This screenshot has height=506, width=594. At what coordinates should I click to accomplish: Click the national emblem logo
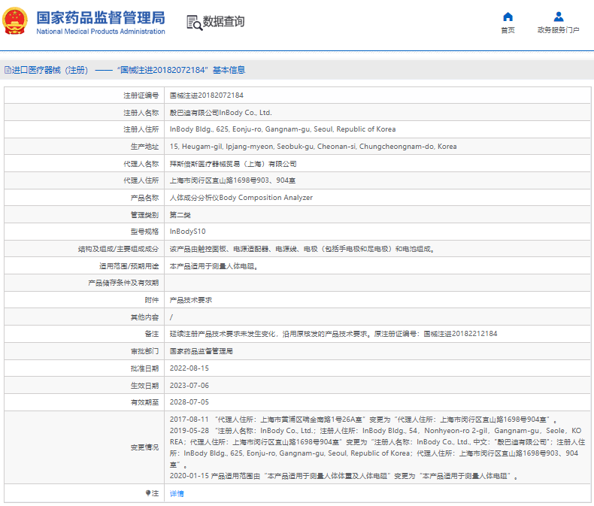point(15,21)
